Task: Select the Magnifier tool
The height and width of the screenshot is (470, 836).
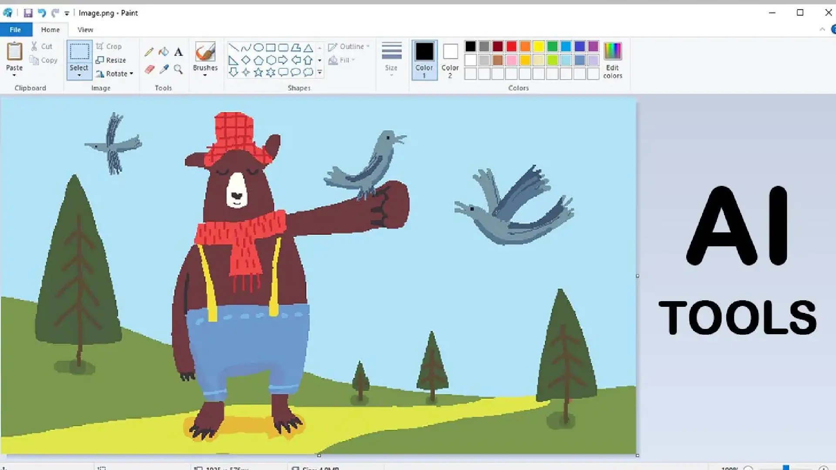Action: [x=178, y=69]
